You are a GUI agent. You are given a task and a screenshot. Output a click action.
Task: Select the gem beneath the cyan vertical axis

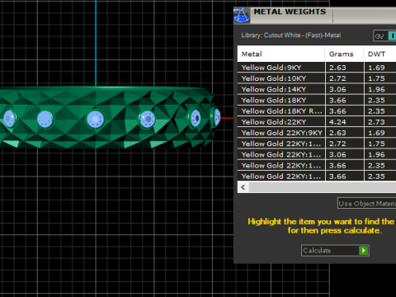coord(96,120)
